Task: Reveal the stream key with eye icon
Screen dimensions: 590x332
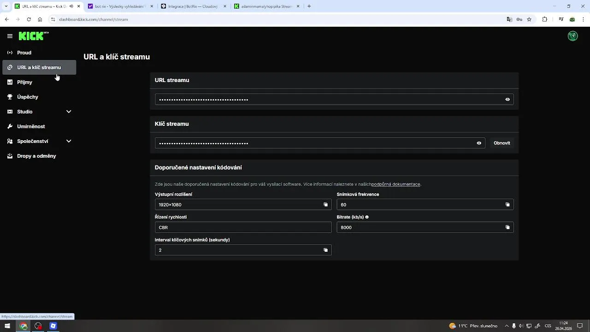Action: coord(479,143)
